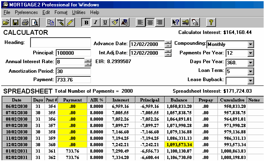Open Print Preview from the toolbar
Image resolution: width=264 pixels, height=161 pixels.
[x=35, y=22]
